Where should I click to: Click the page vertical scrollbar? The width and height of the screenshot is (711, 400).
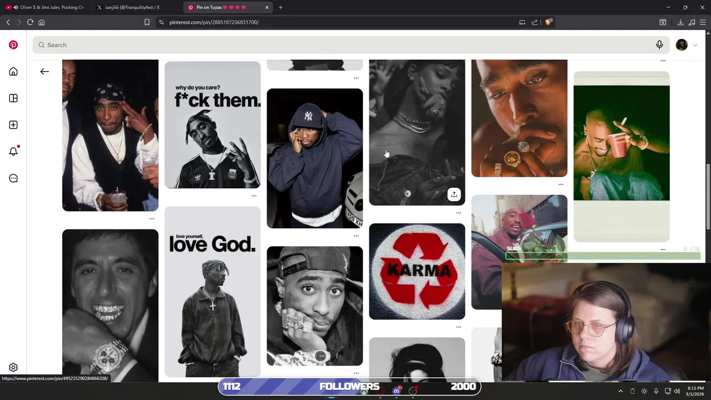tap(708, 196)
